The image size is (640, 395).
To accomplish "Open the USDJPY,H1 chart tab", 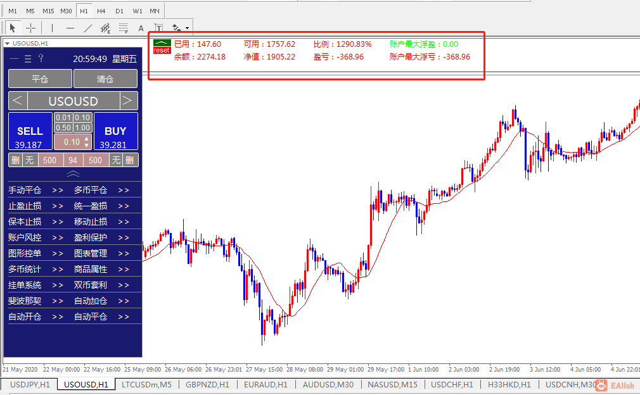I will click(30, 385).
